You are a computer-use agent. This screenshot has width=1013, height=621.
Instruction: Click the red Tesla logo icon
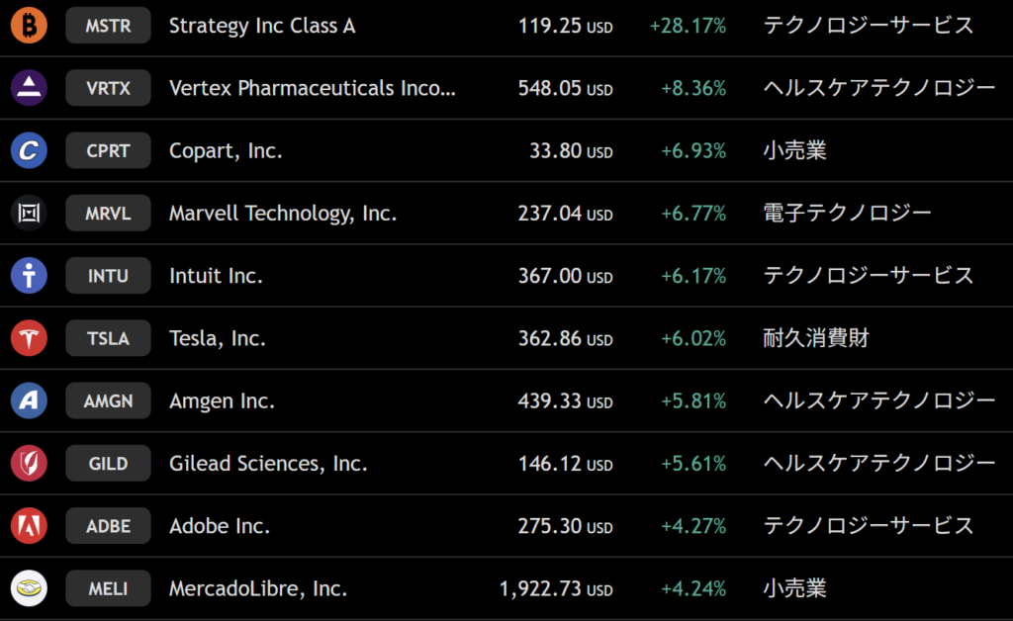point(29,338)
